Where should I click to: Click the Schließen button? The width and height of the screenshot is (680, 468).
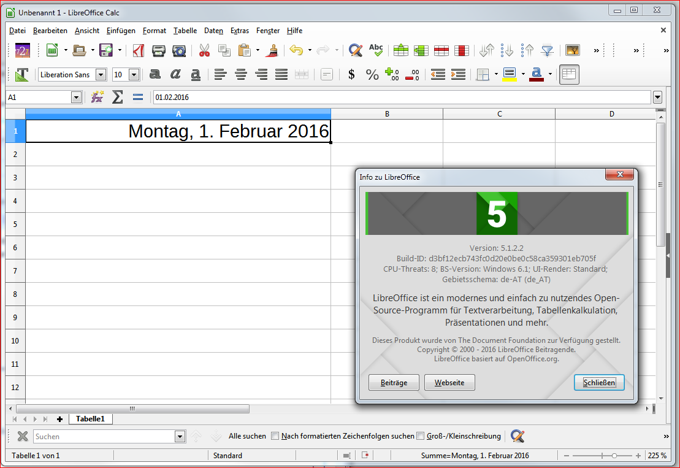pos(599,383)
